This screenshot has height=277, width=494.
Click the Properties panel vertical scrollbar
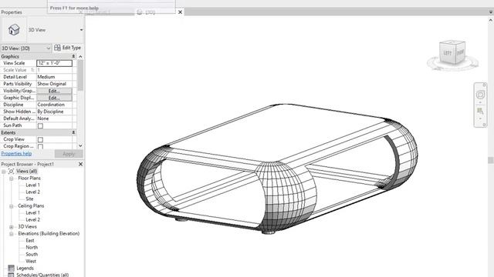[80, 75]
